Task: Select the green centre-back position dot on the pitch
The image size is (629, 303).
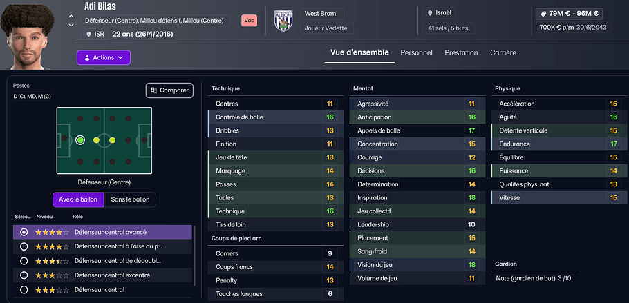Action: tap(80, 140)
